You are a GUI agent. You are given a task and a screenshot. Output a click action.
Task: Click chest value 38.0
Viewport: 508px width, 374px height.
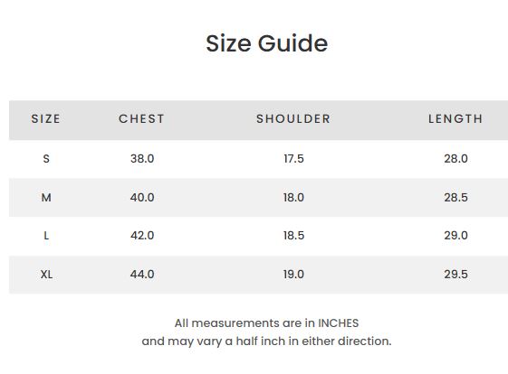(x=142, y=159)
